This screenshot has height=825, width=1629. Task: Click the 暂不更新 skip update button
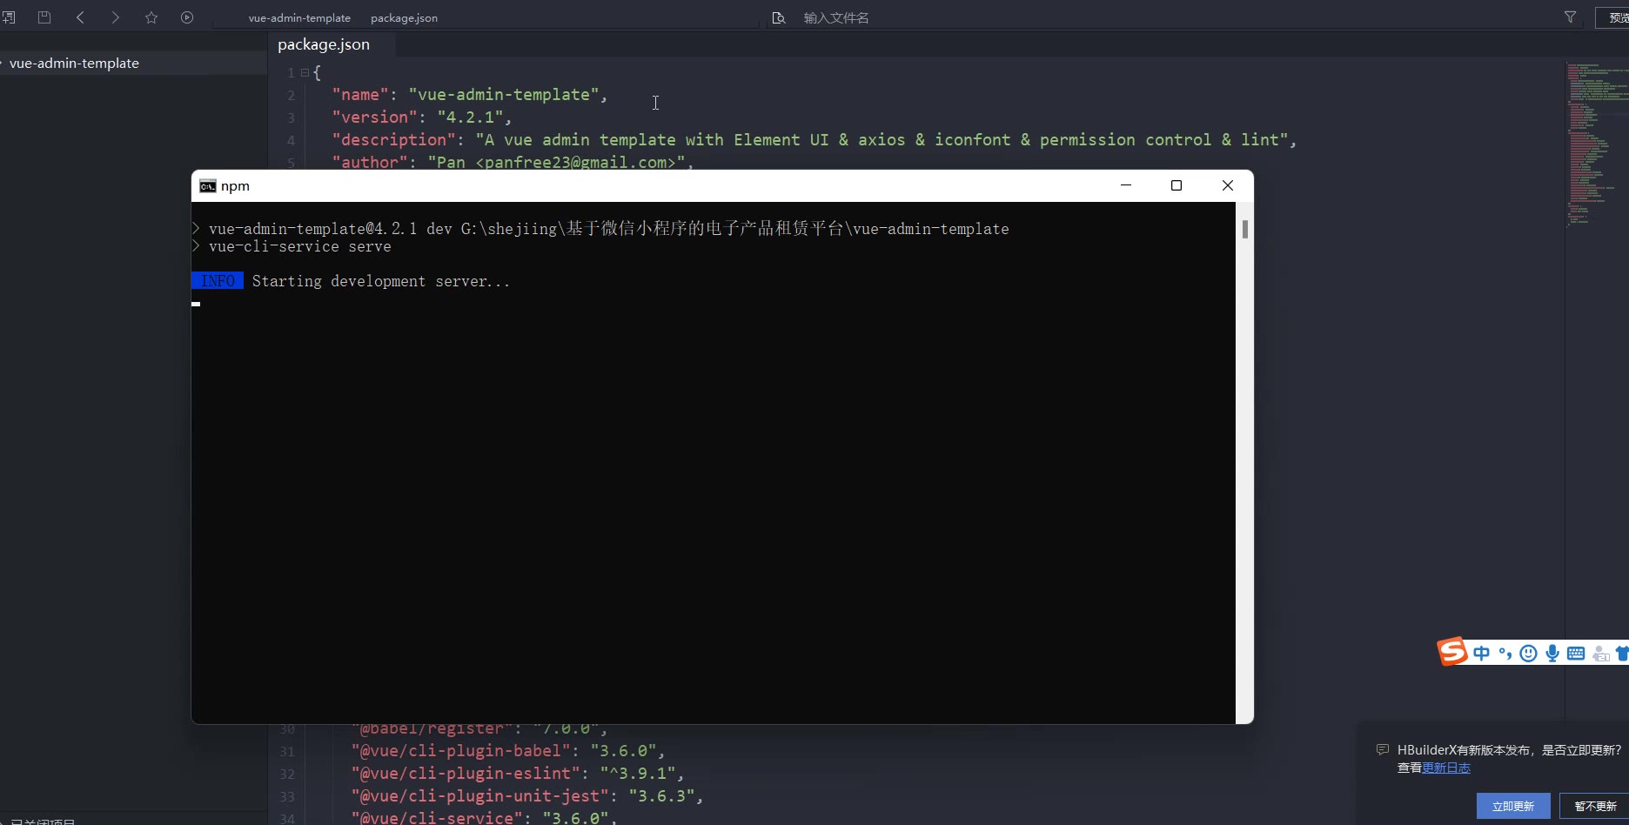pos(1594,806)
